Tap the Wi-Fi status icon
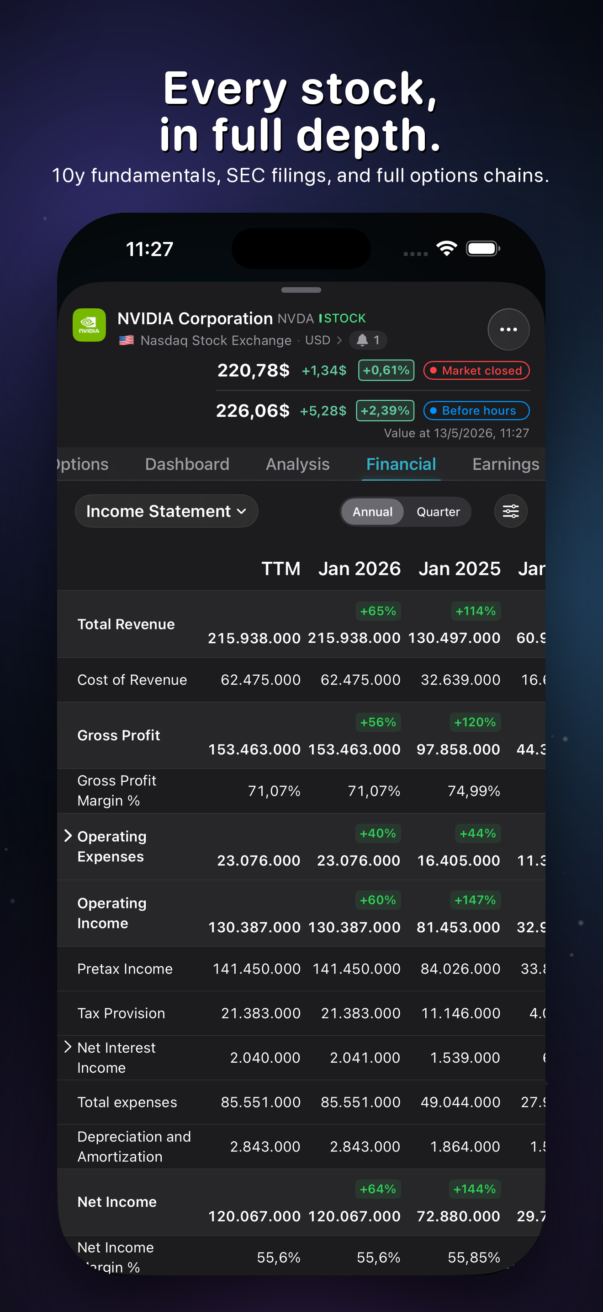This screenshot has width=603, height=1312. pos(447,248)
